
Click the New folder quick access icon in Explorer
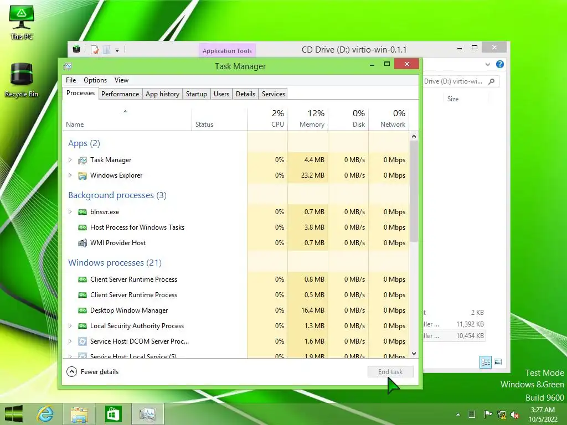click(107, 50)
